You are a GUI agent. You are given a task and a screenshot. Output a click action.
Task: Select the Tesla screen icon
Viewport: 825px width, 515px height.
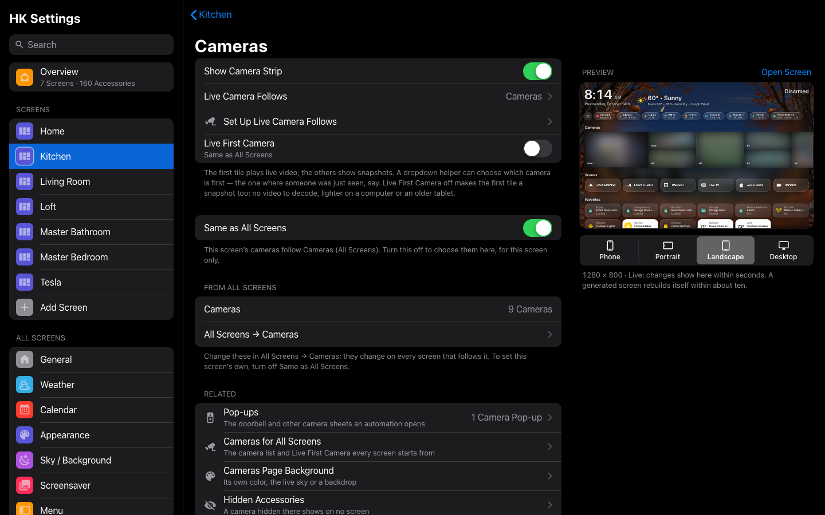pyautogui.click(x=25, y=282)
